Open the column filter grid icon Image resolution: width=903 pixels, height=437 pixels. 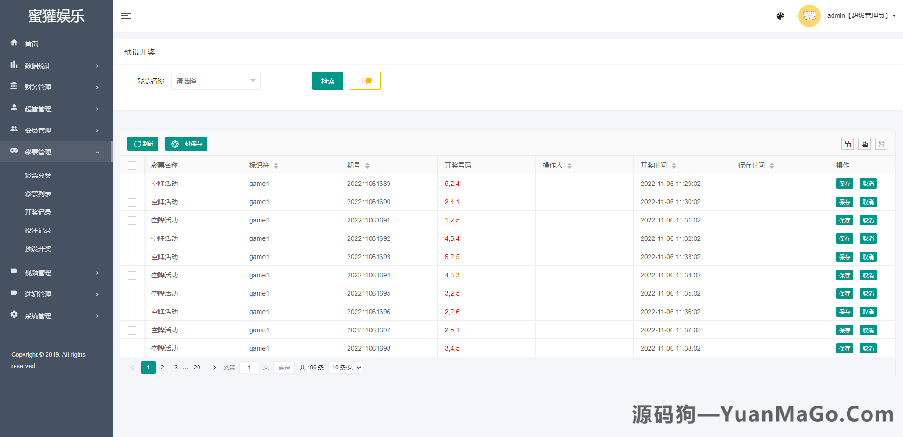848,144
